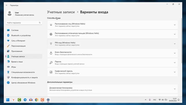This screenshot has width=186, height=105.
Task: Click 'Вход с помощью пароля учетной записи' text
Action: pos(70,64)
